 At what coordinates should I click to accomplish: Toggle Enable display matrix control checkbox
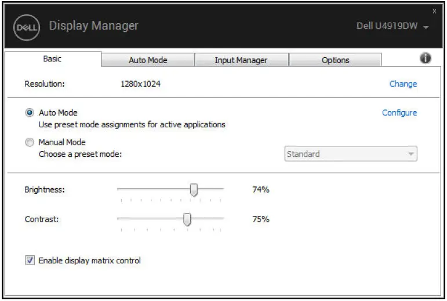30,260
